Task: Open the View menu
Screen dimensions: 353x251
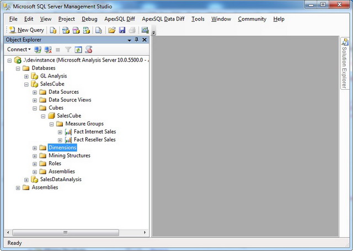Action: pyautogui.click(x=46, y=19)
